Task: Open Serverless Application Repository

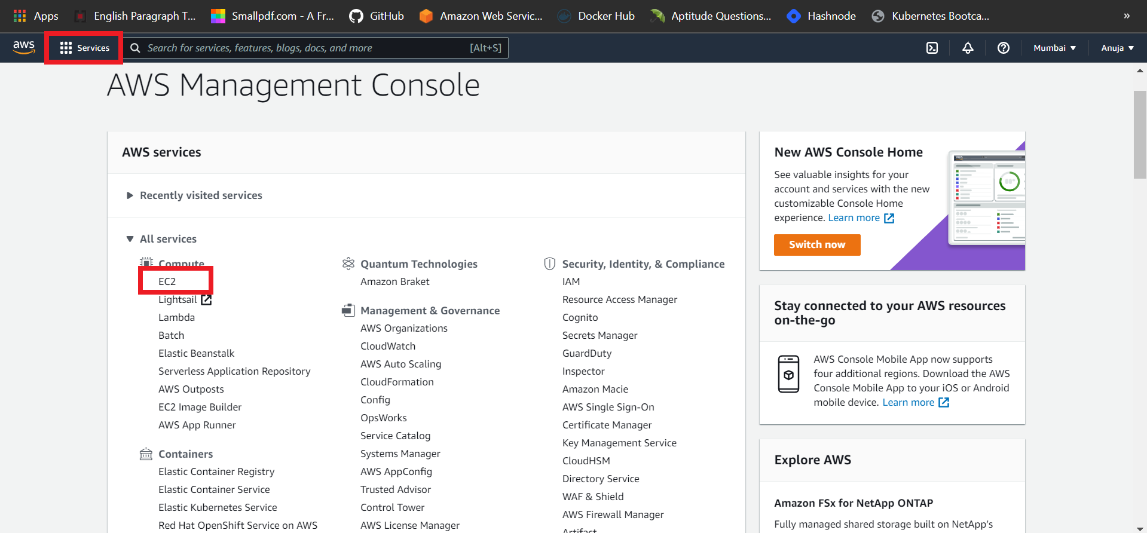Action: pyautogui.click(x=234, y=371)
